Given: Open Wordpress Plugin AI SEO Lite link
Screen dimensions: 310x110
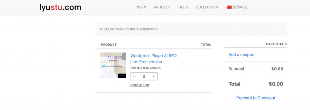Looking at the screenshot, I should coord(153,59).
